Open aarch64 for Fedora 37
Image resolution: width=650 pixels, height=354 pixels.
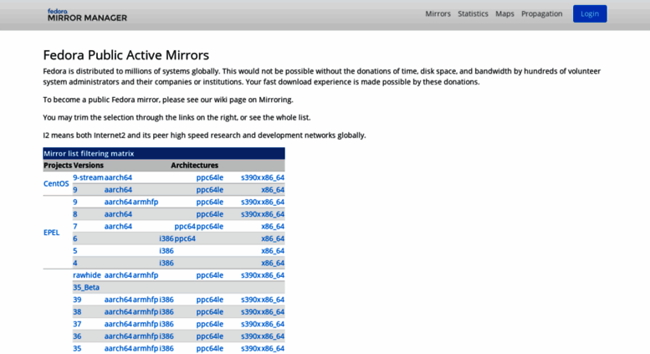click(118, 324)
